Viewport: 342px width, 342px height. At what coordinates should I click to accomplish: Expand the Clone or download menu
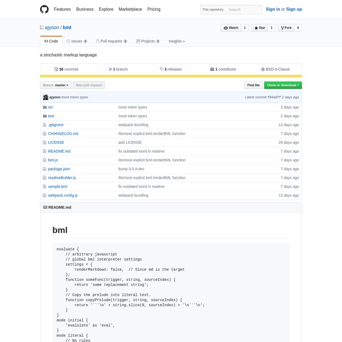(x=283, y=85)
